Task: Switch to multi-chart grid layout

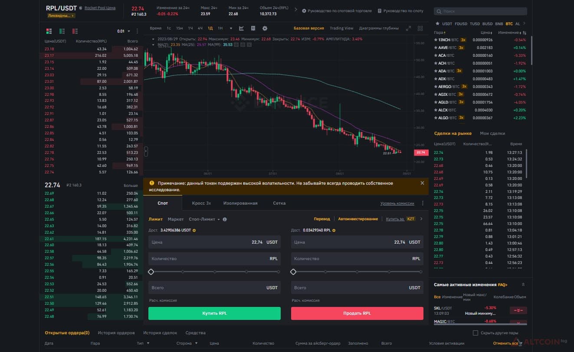Action: click(x=420, y=28)
